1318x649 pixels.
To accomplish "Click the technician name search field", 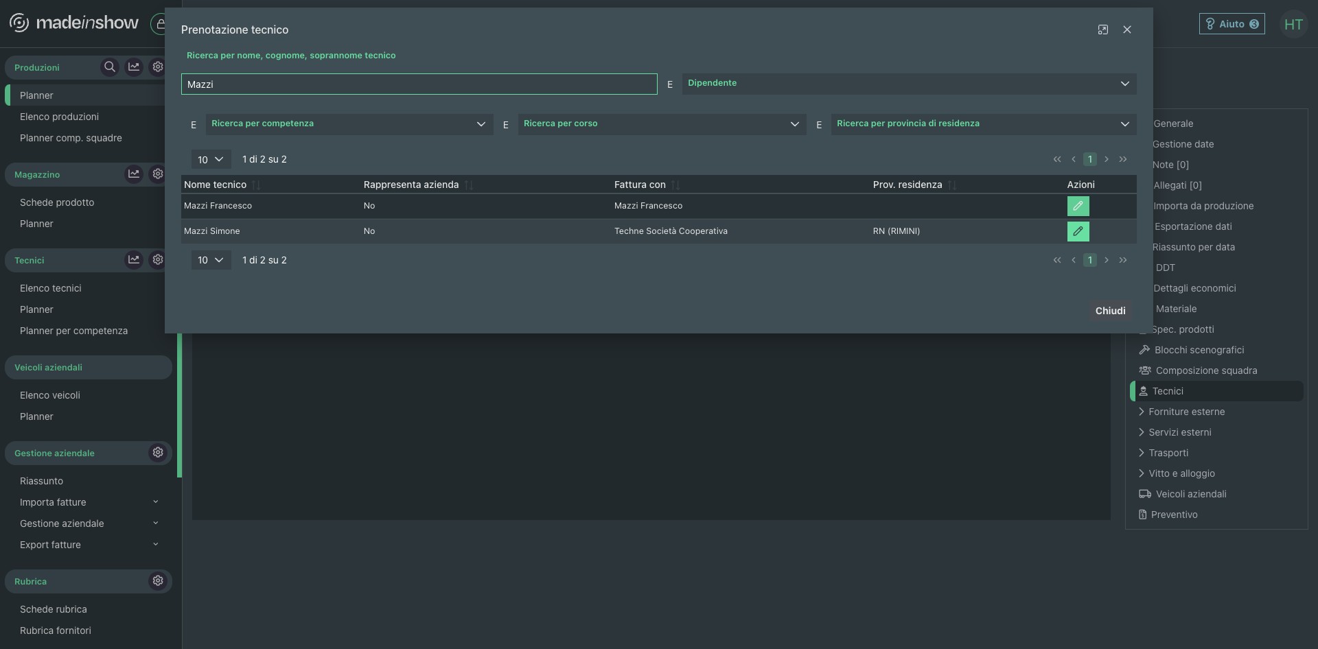I will (419, 84).
